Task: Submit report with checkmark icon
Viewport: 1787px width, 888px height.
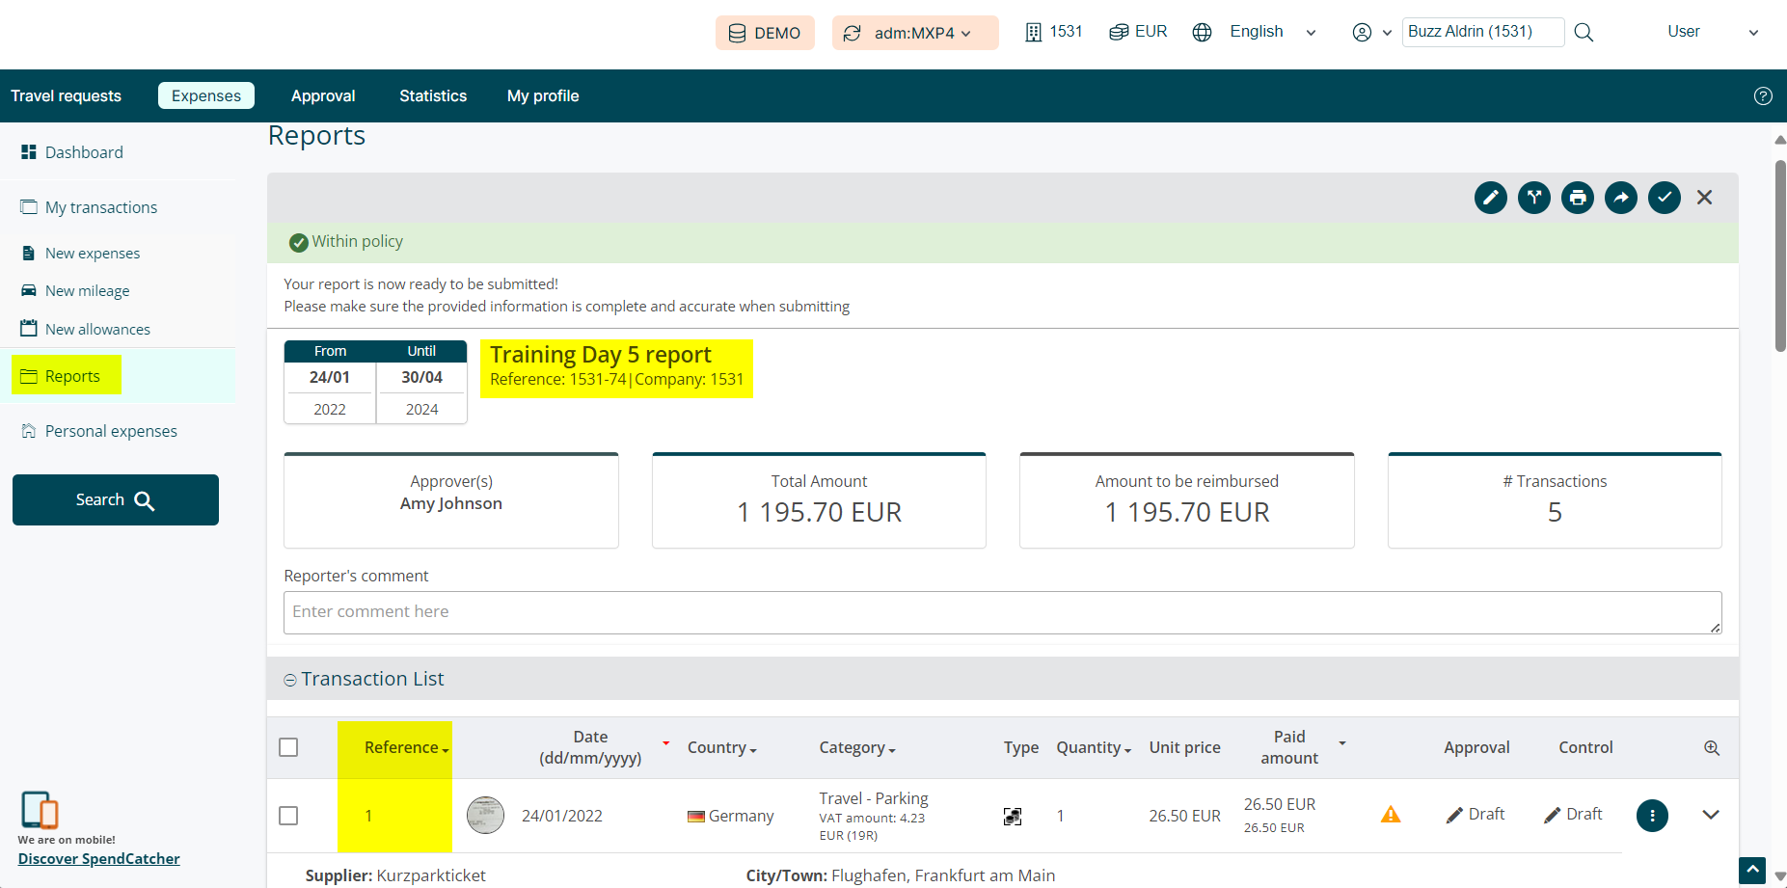Action: pyautogui.click(x=1664, y=198)
